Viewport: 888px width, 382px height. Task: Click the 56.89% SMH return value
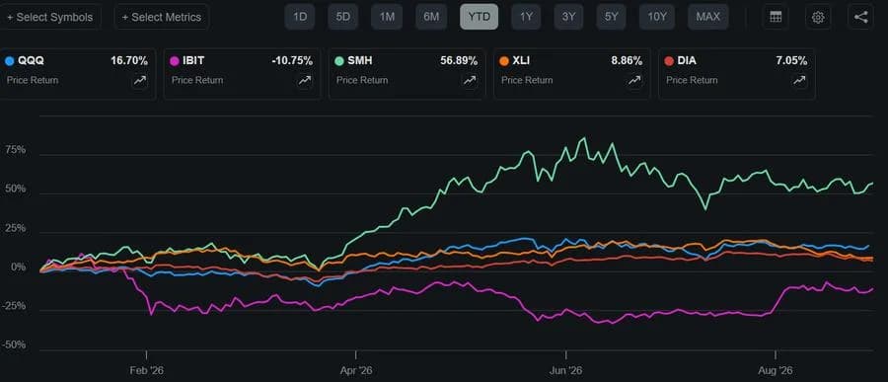(x=459, y=61)
